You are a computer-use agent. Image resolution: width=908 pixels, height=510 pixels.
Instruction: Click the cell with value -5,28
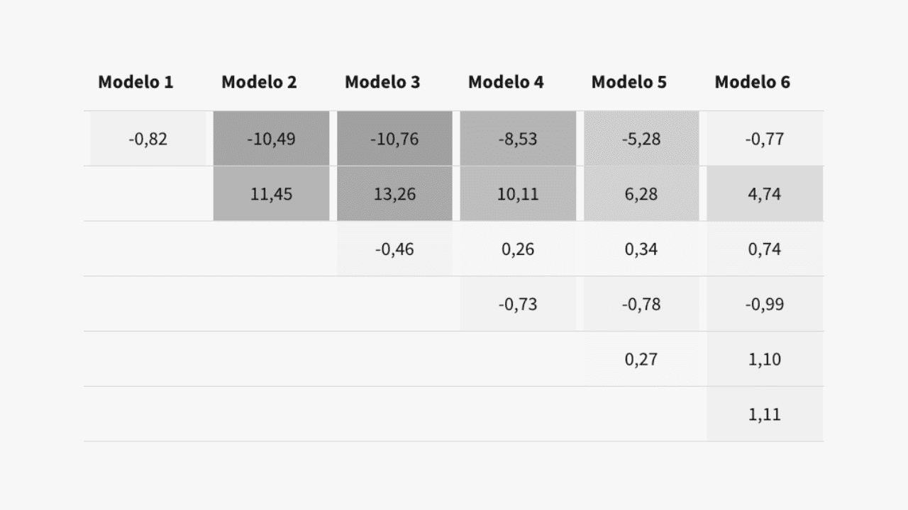tap(641, 139)
